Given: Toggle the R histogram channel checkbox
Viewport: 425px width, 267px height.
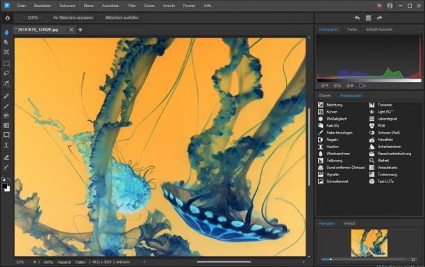Looking at the screenshot, I should pos(323,86).
